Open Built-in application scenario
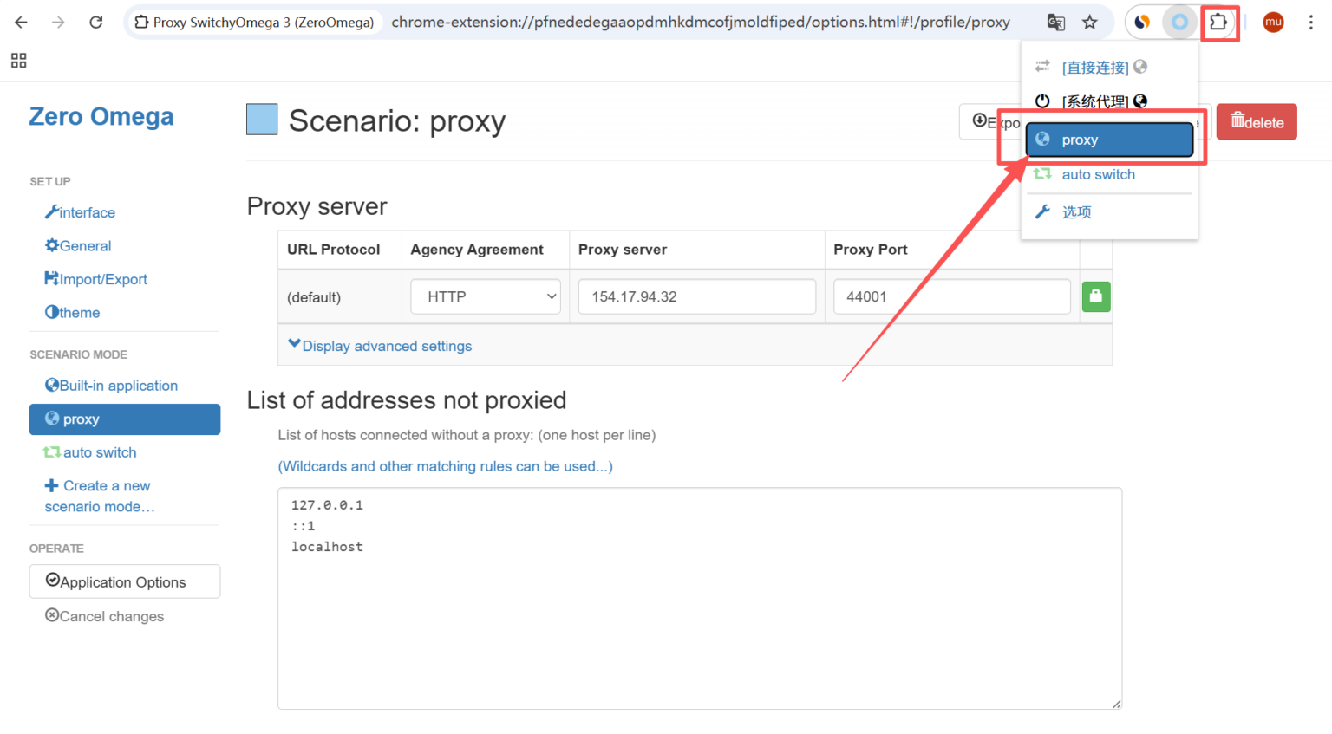The width and height of the screenshot is (1332, 734). (111, 386)
